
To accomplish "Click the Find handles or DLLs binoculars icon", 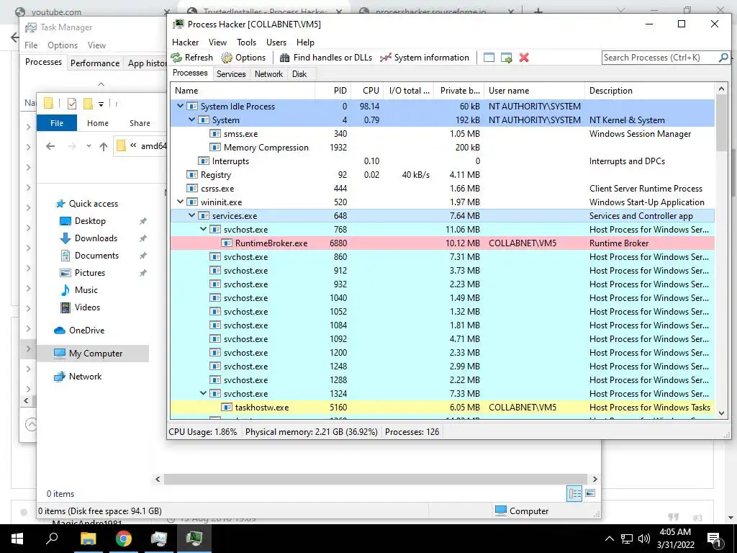I will coord(284,58).
